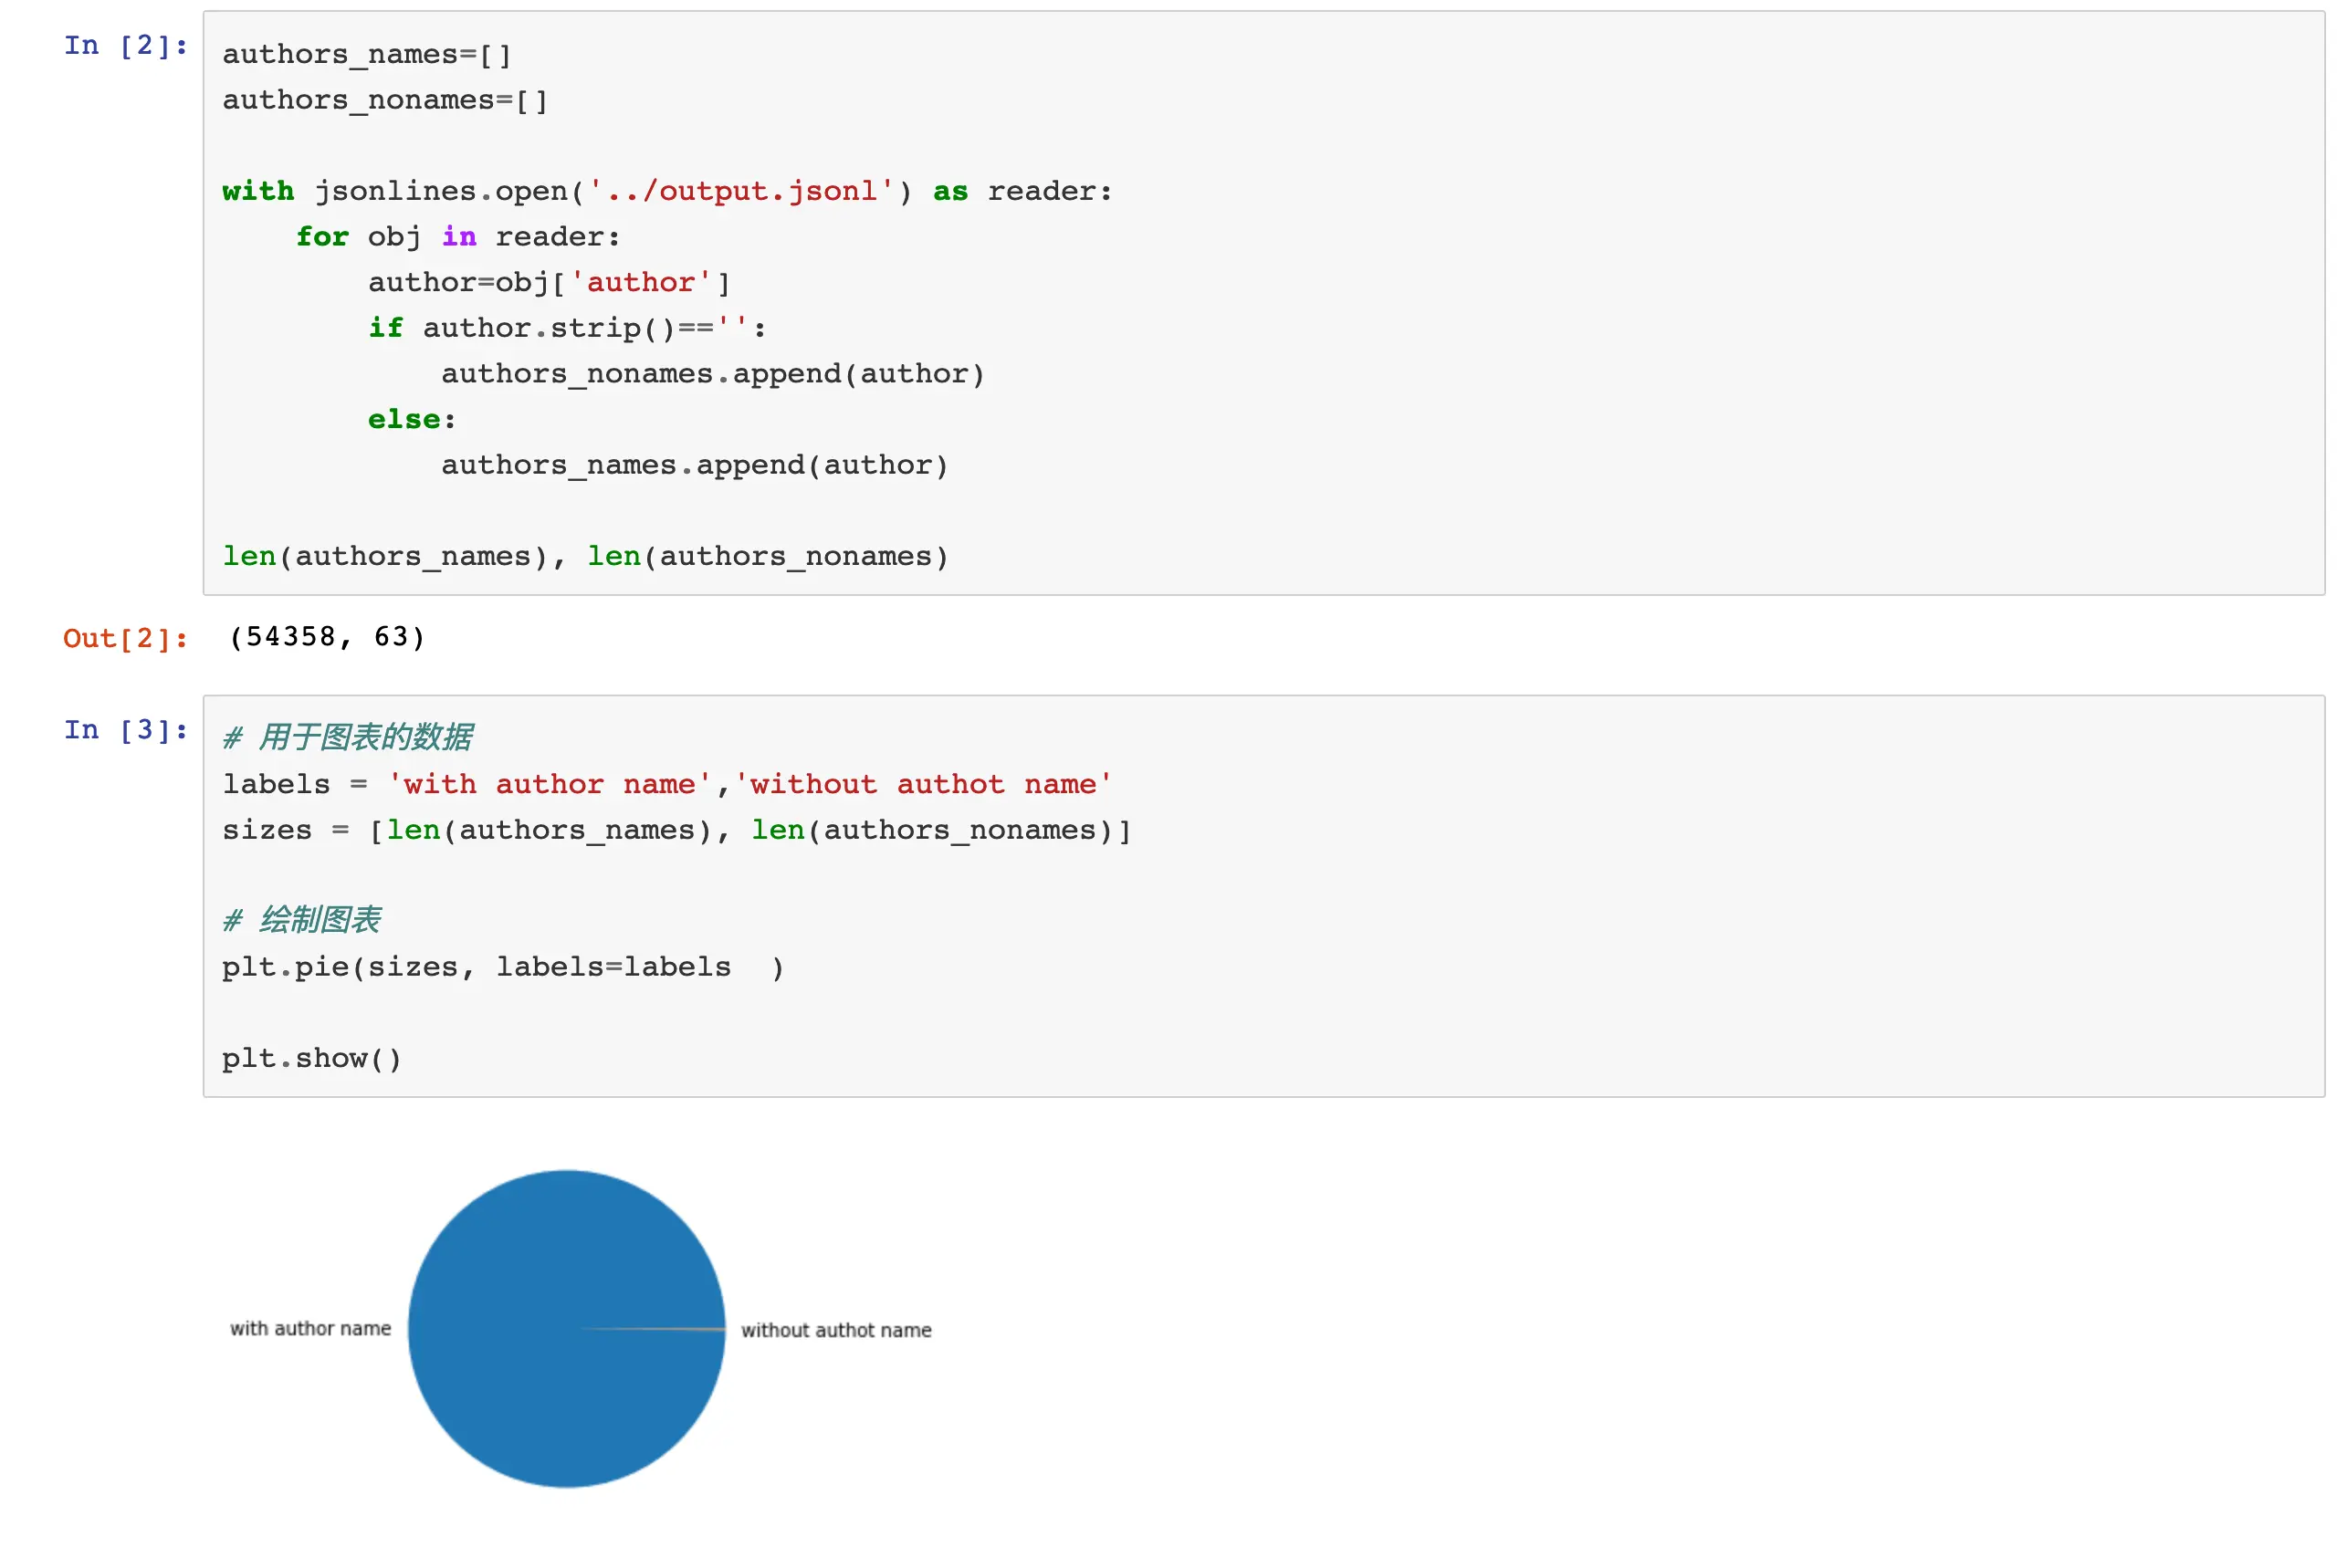Screen dimensions: 2337x1568
Task: Click the 'for obj in reader:' line
Action: click(457, 237)
